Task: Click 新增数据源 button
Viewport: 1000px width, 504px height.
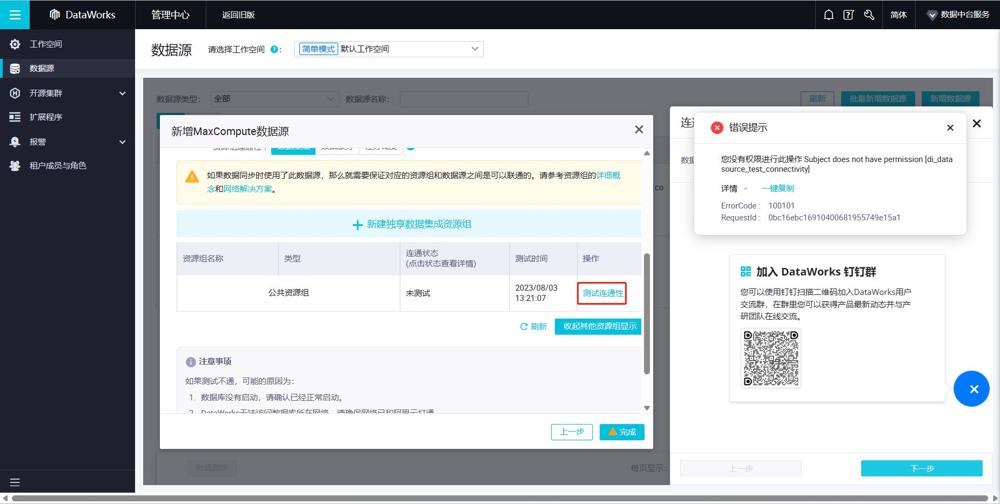Action: point(950,99)
